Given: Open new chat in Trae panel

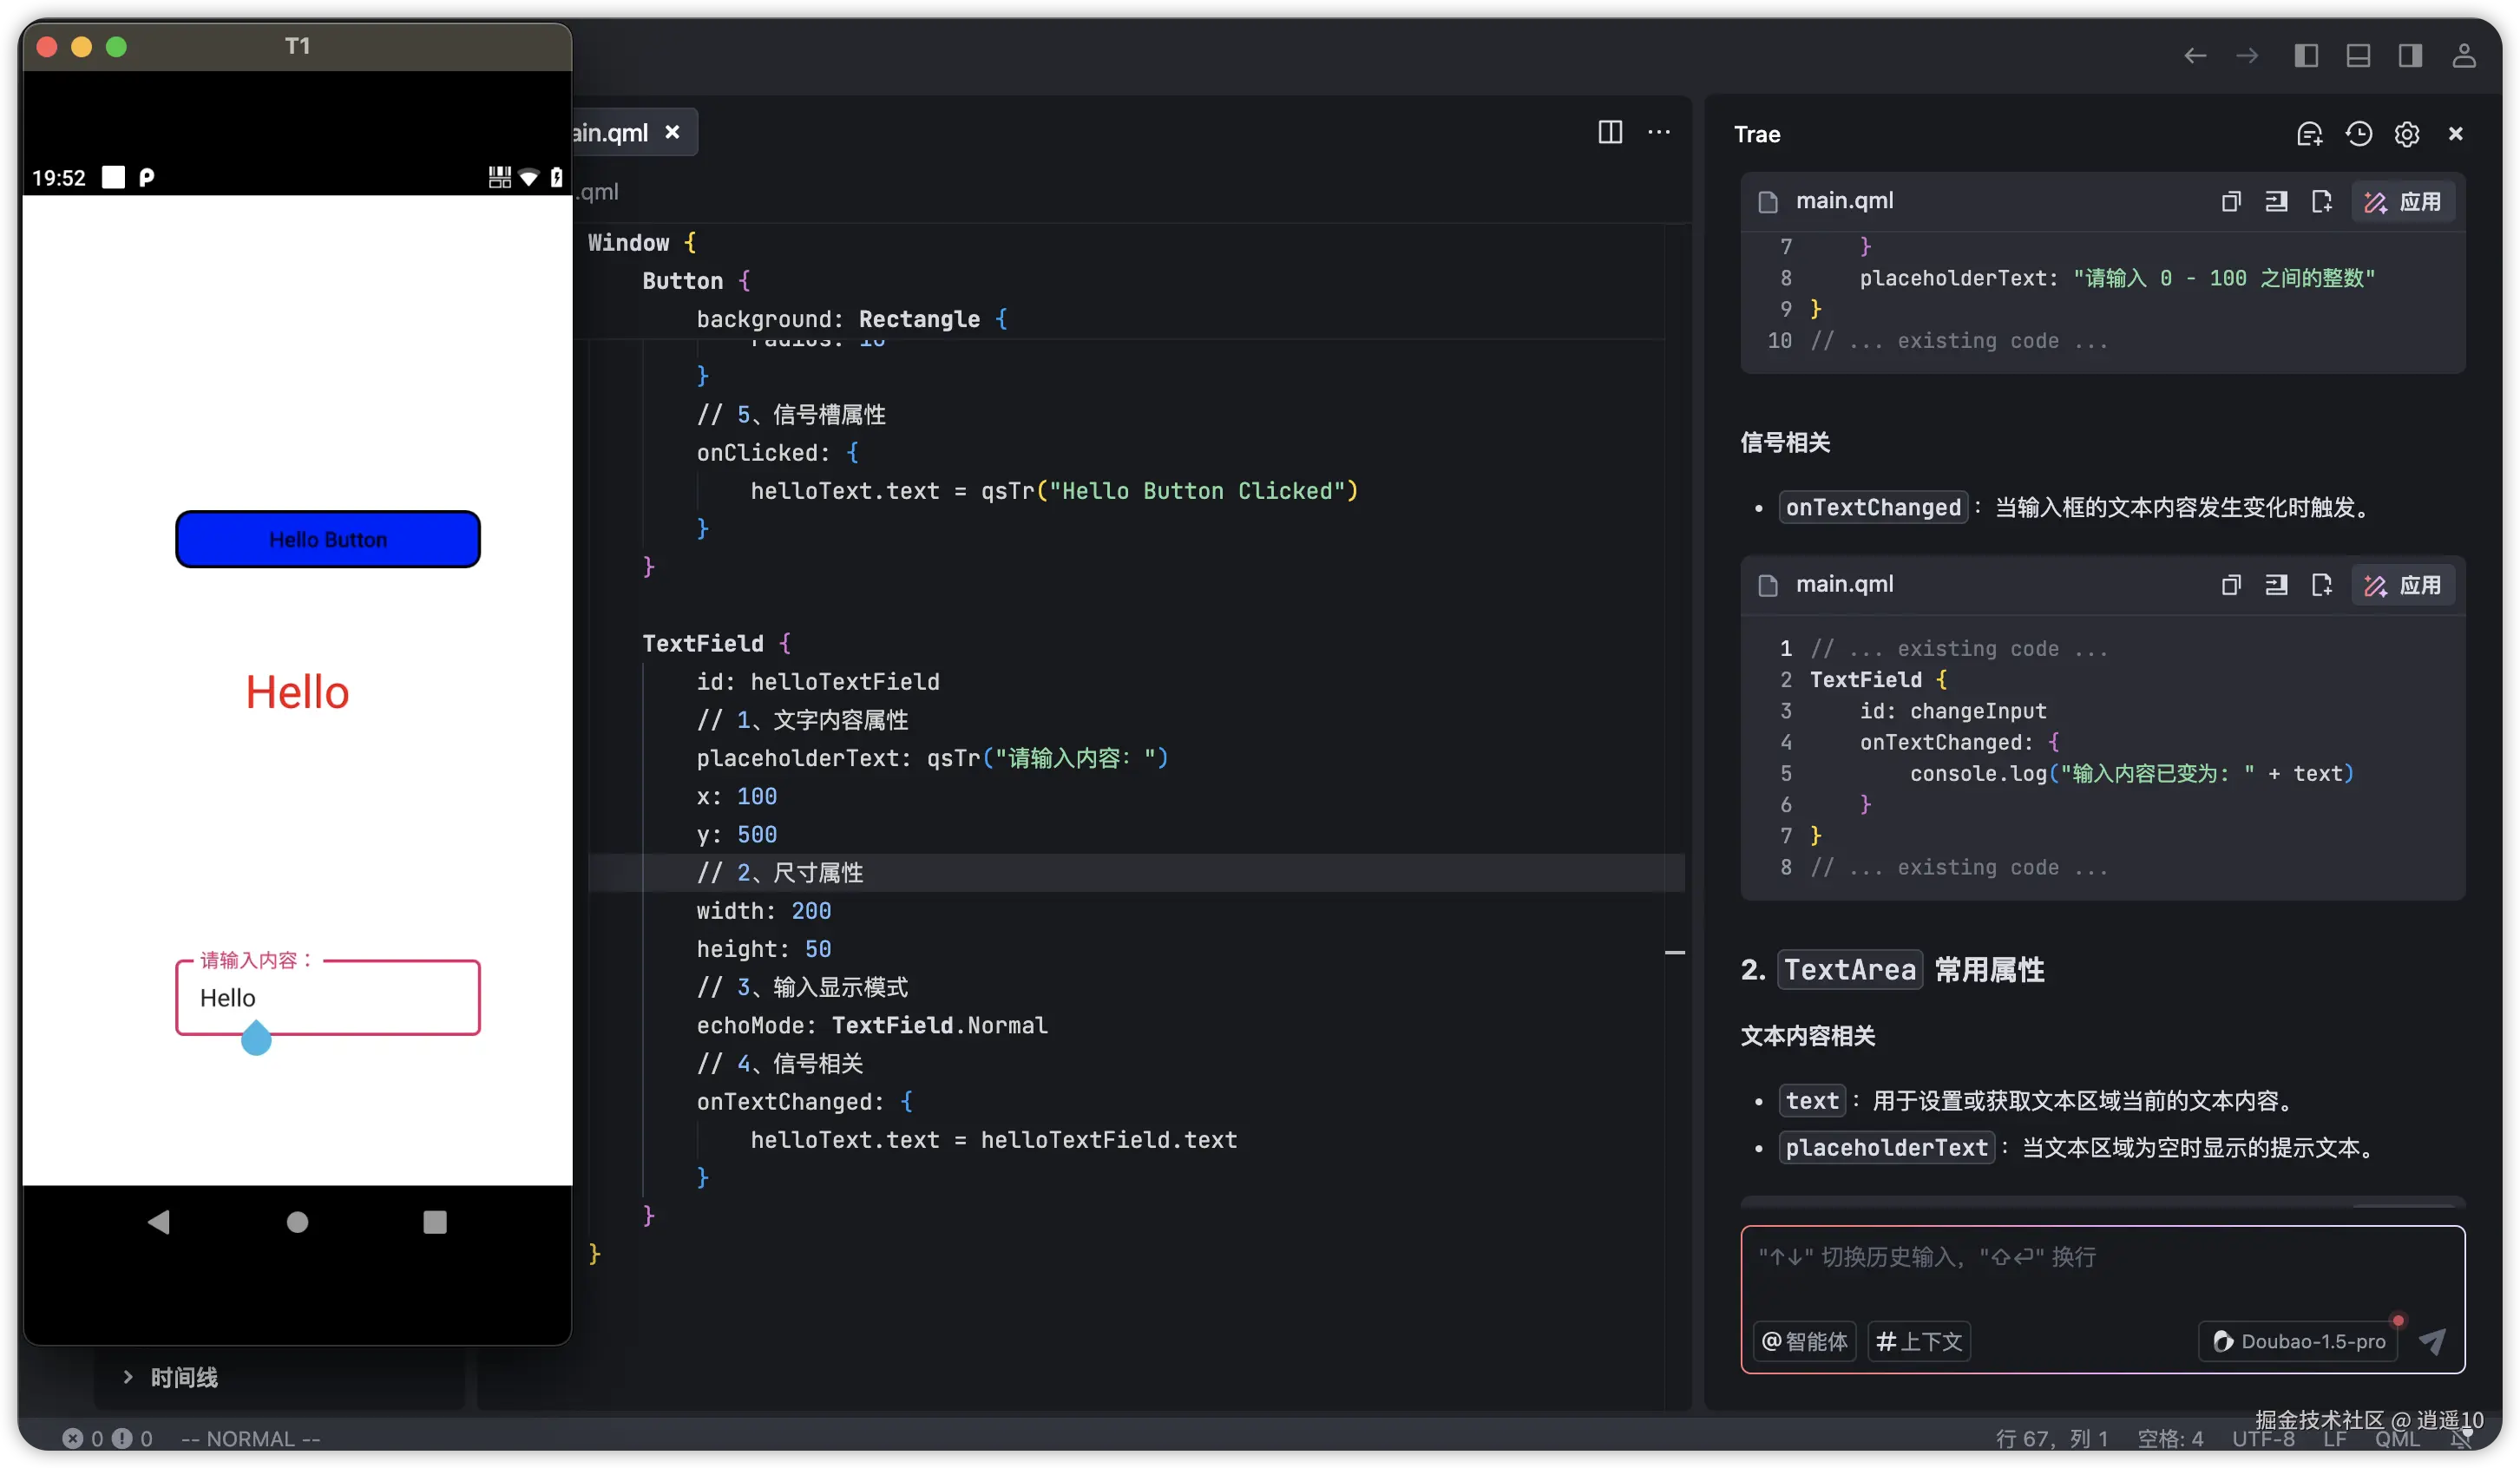Looking at the screenshot, I should coord(2308,134).
